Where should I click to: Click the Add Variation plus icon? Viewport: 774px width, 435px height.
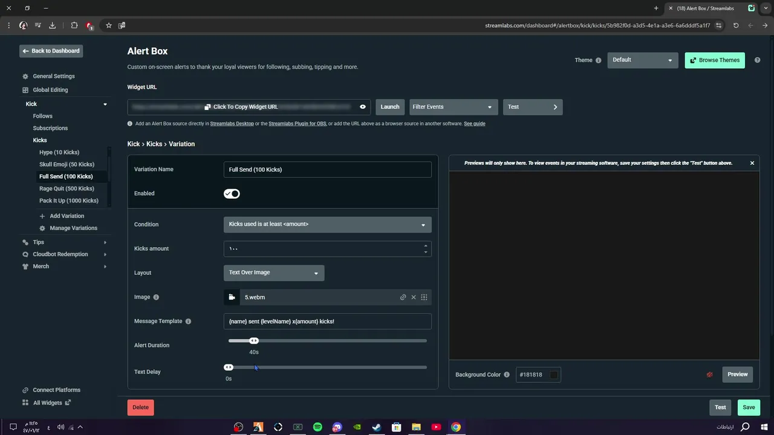42,216
